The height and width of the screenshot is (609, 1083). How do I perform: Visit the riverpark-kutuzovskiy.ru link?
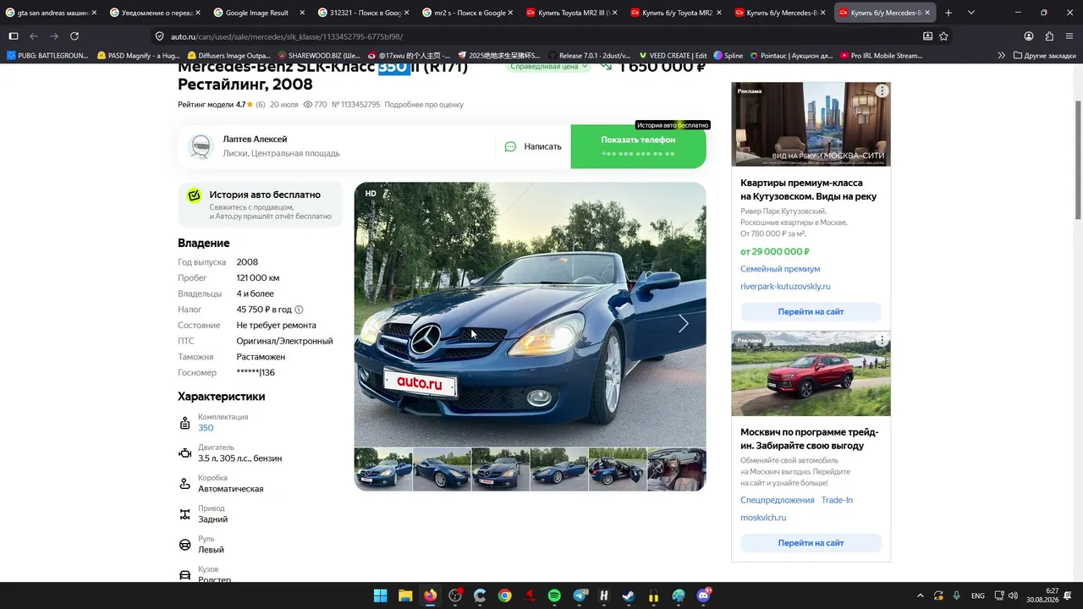click(x=785, y=287)
